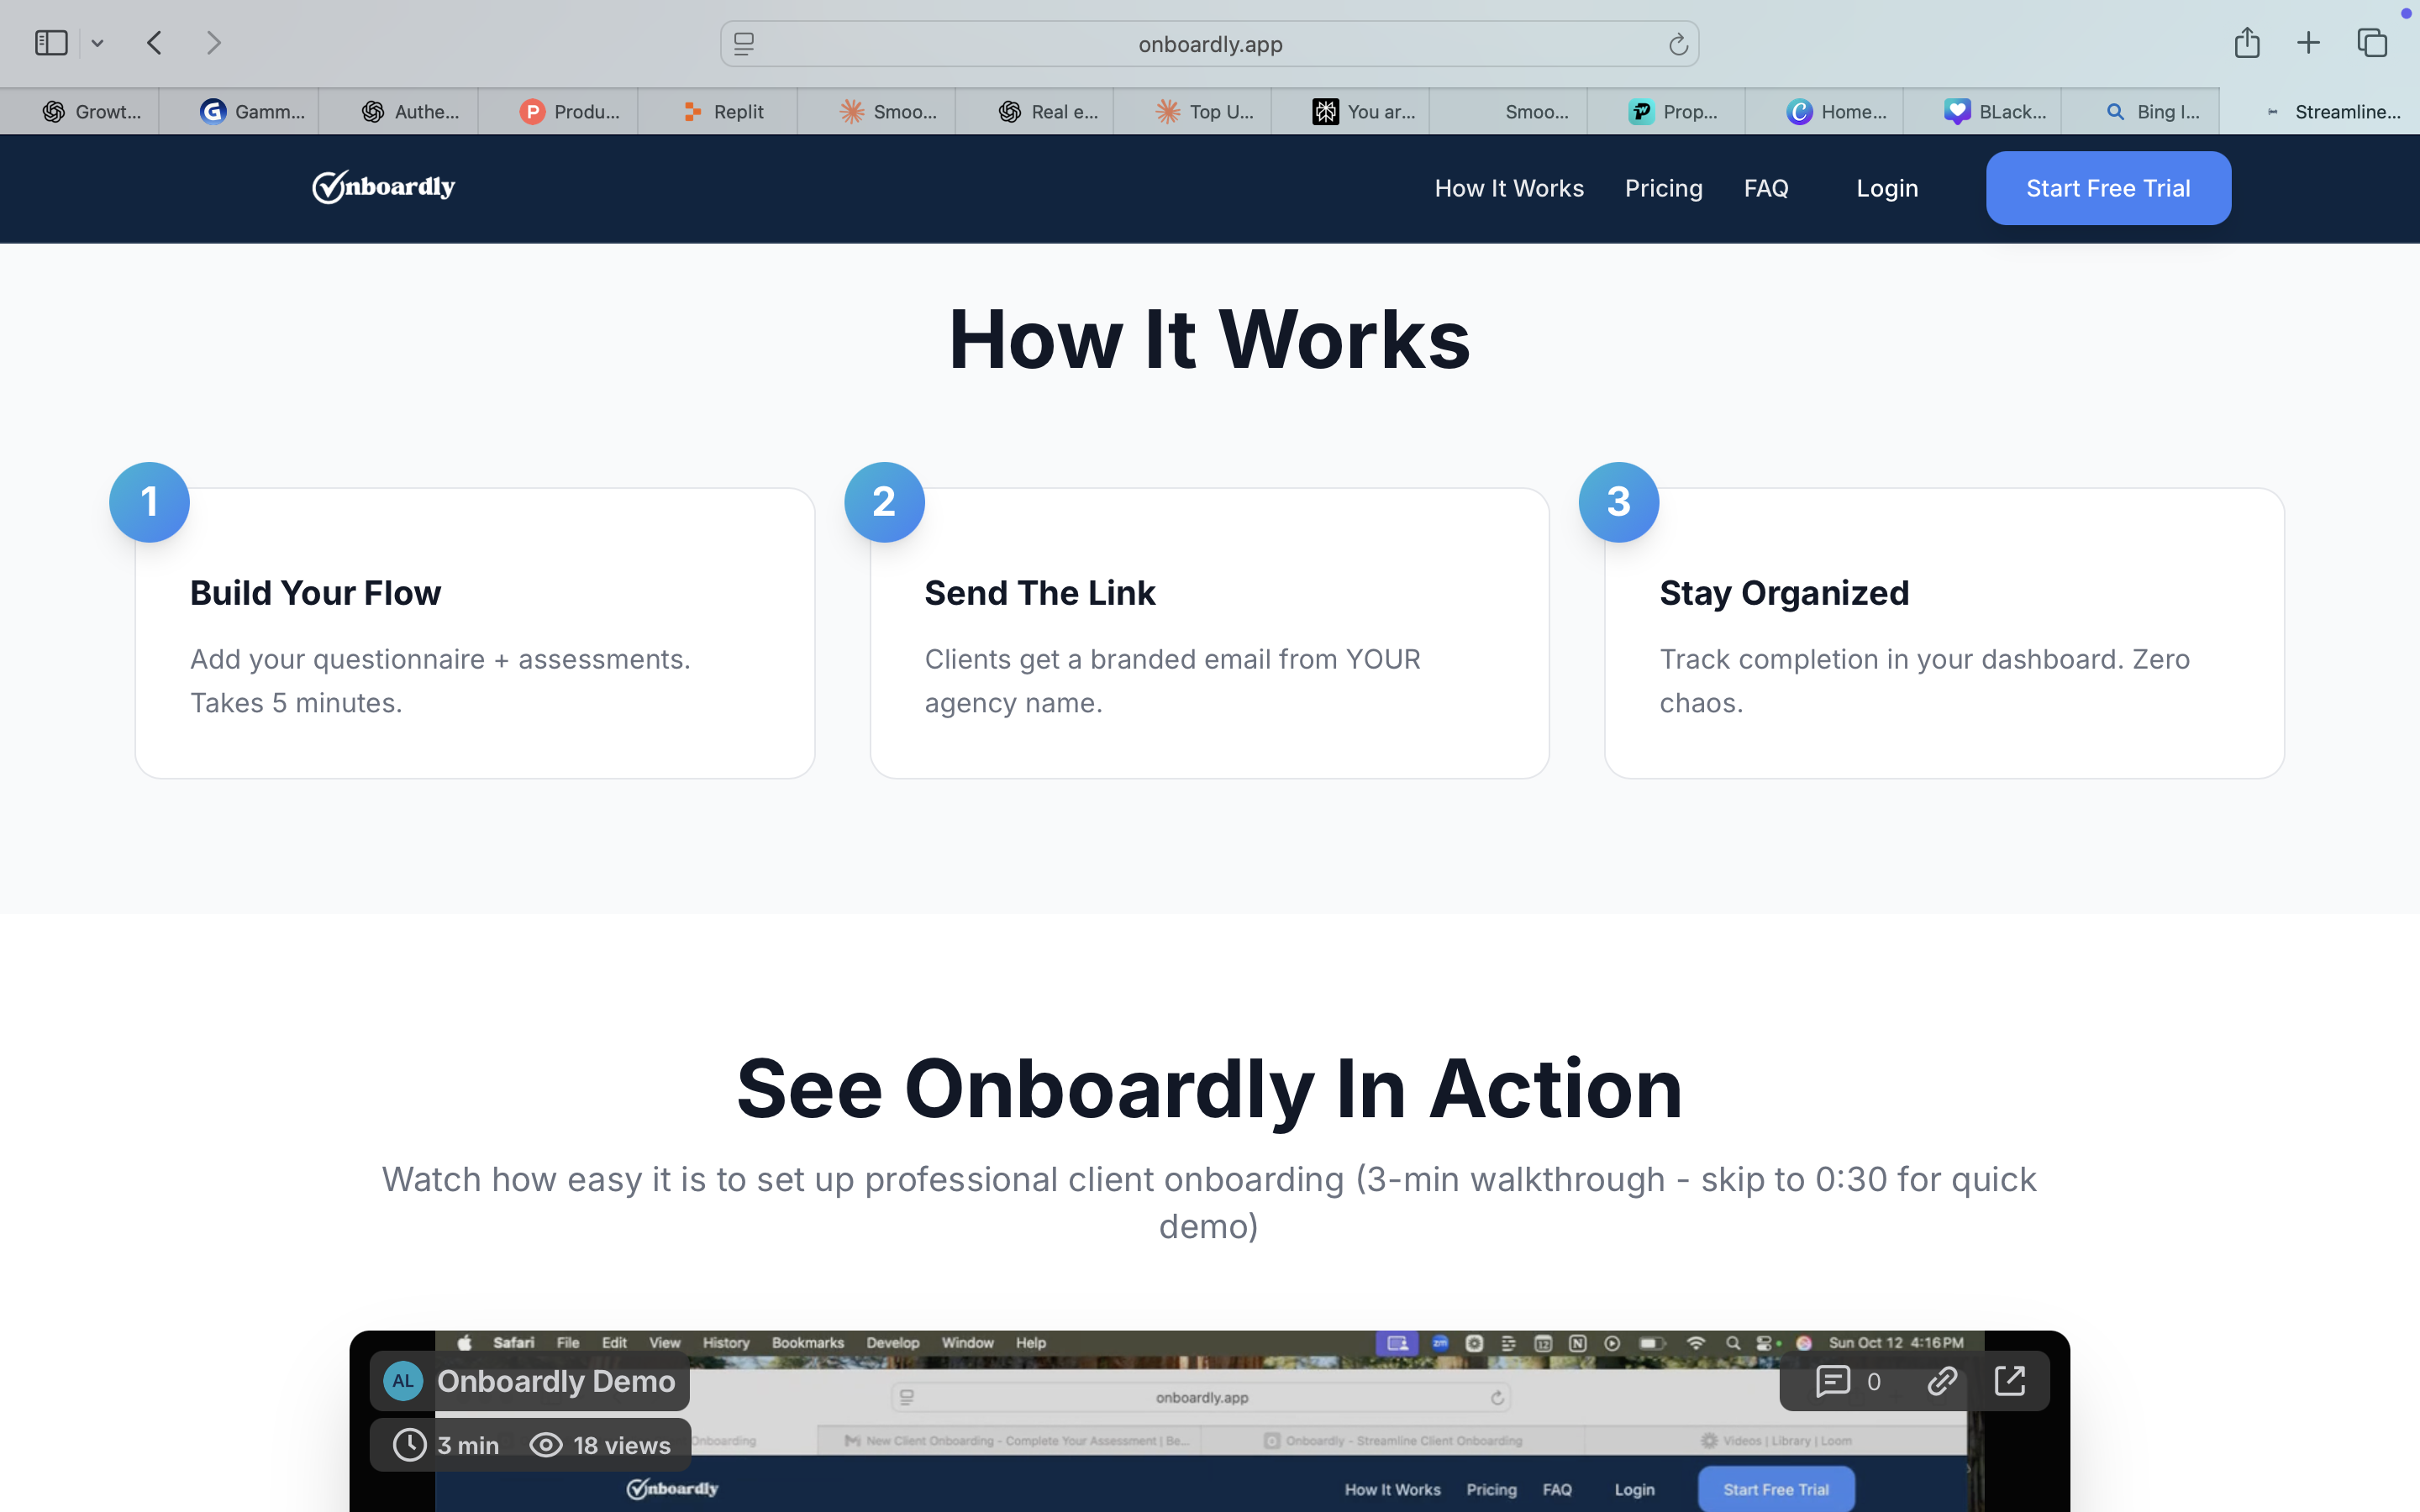The width and height of the screenshot is (2420, 1512).
Task: Click the Login link
Action: pos(1887,188)
